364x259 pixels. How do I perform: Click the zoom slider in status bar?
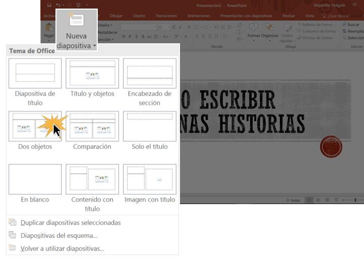355,200
